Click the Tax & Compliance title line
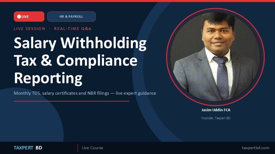The image size is (275, 154). tap(76, 60)
